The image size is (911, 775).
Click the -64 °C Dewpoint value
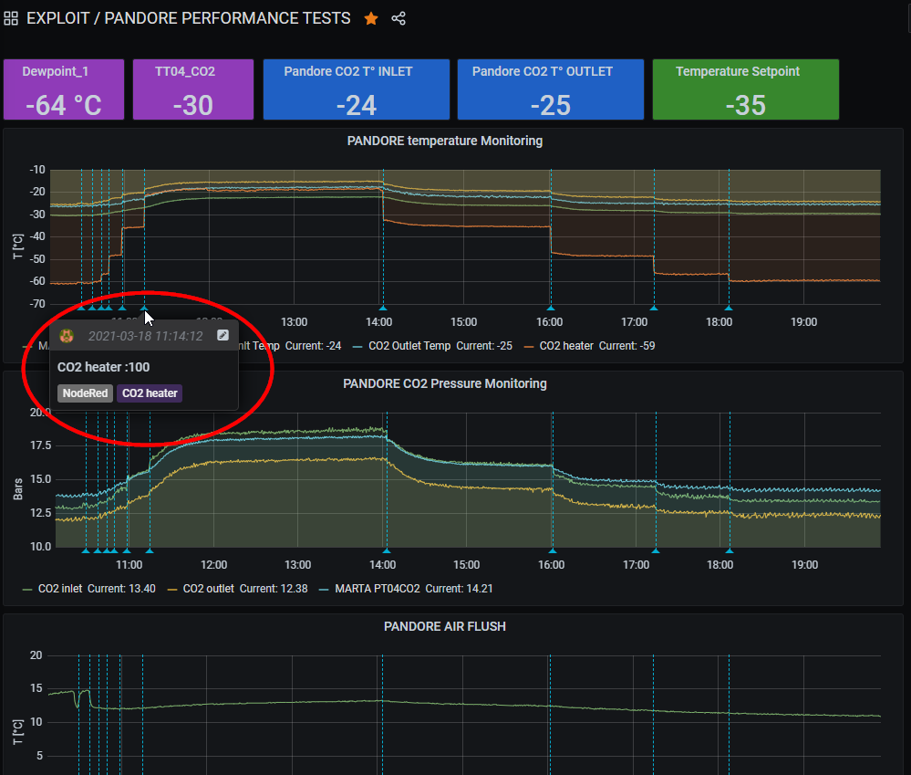click(x=64, y=105)
